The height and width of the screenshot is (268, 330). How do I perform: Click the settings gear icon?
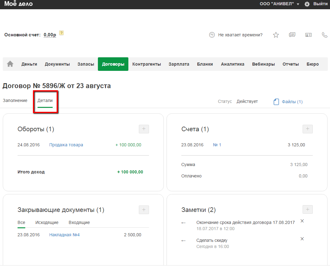307,4
